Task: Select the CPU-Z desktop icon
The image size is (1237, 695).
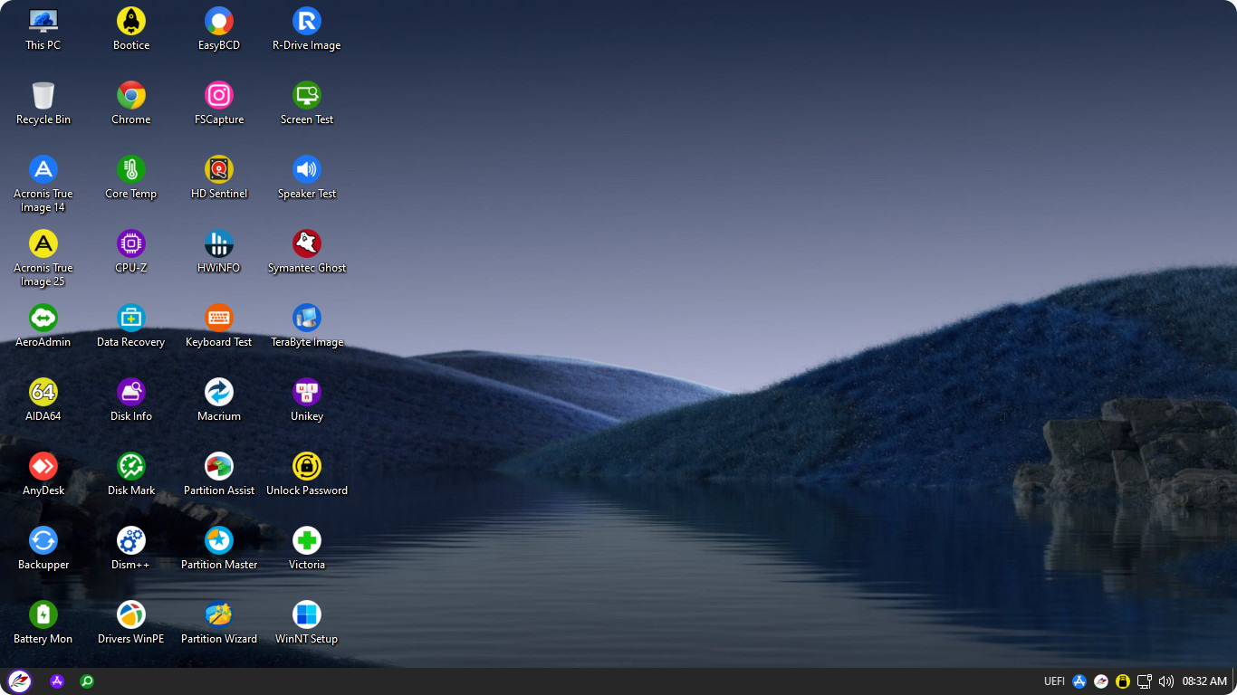Action: click(x=131, y=244)
